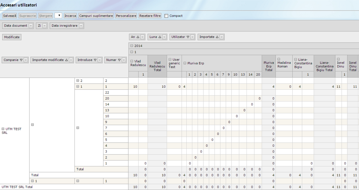Collapse the Vlad Radulescu column group
359x190 pixels.
(132, 61)
